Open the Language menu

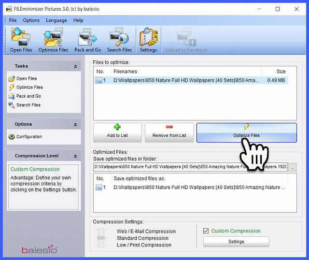[56, 20]
